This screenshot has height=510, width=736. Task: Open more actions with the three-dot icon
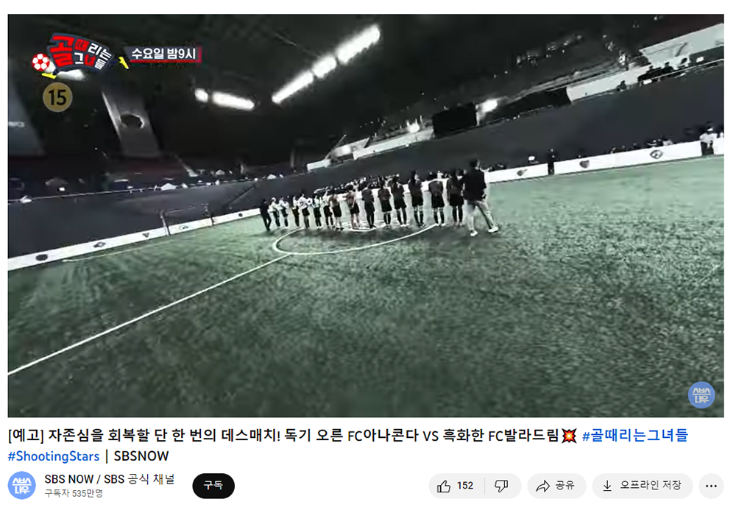[711, 486]
